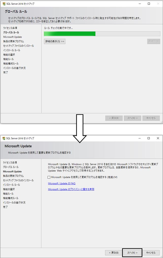Minimize the lower Microsoft Update setup window
Viewport: 163px width, 258px height.
pyautogui.click(x=140, y=138)
